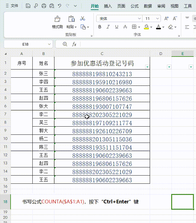Image resolution: width=196 pixels, height=223 pixels.
Task: Open the 剪贴板 group dialog launcher
Action: tap(91, 36)
